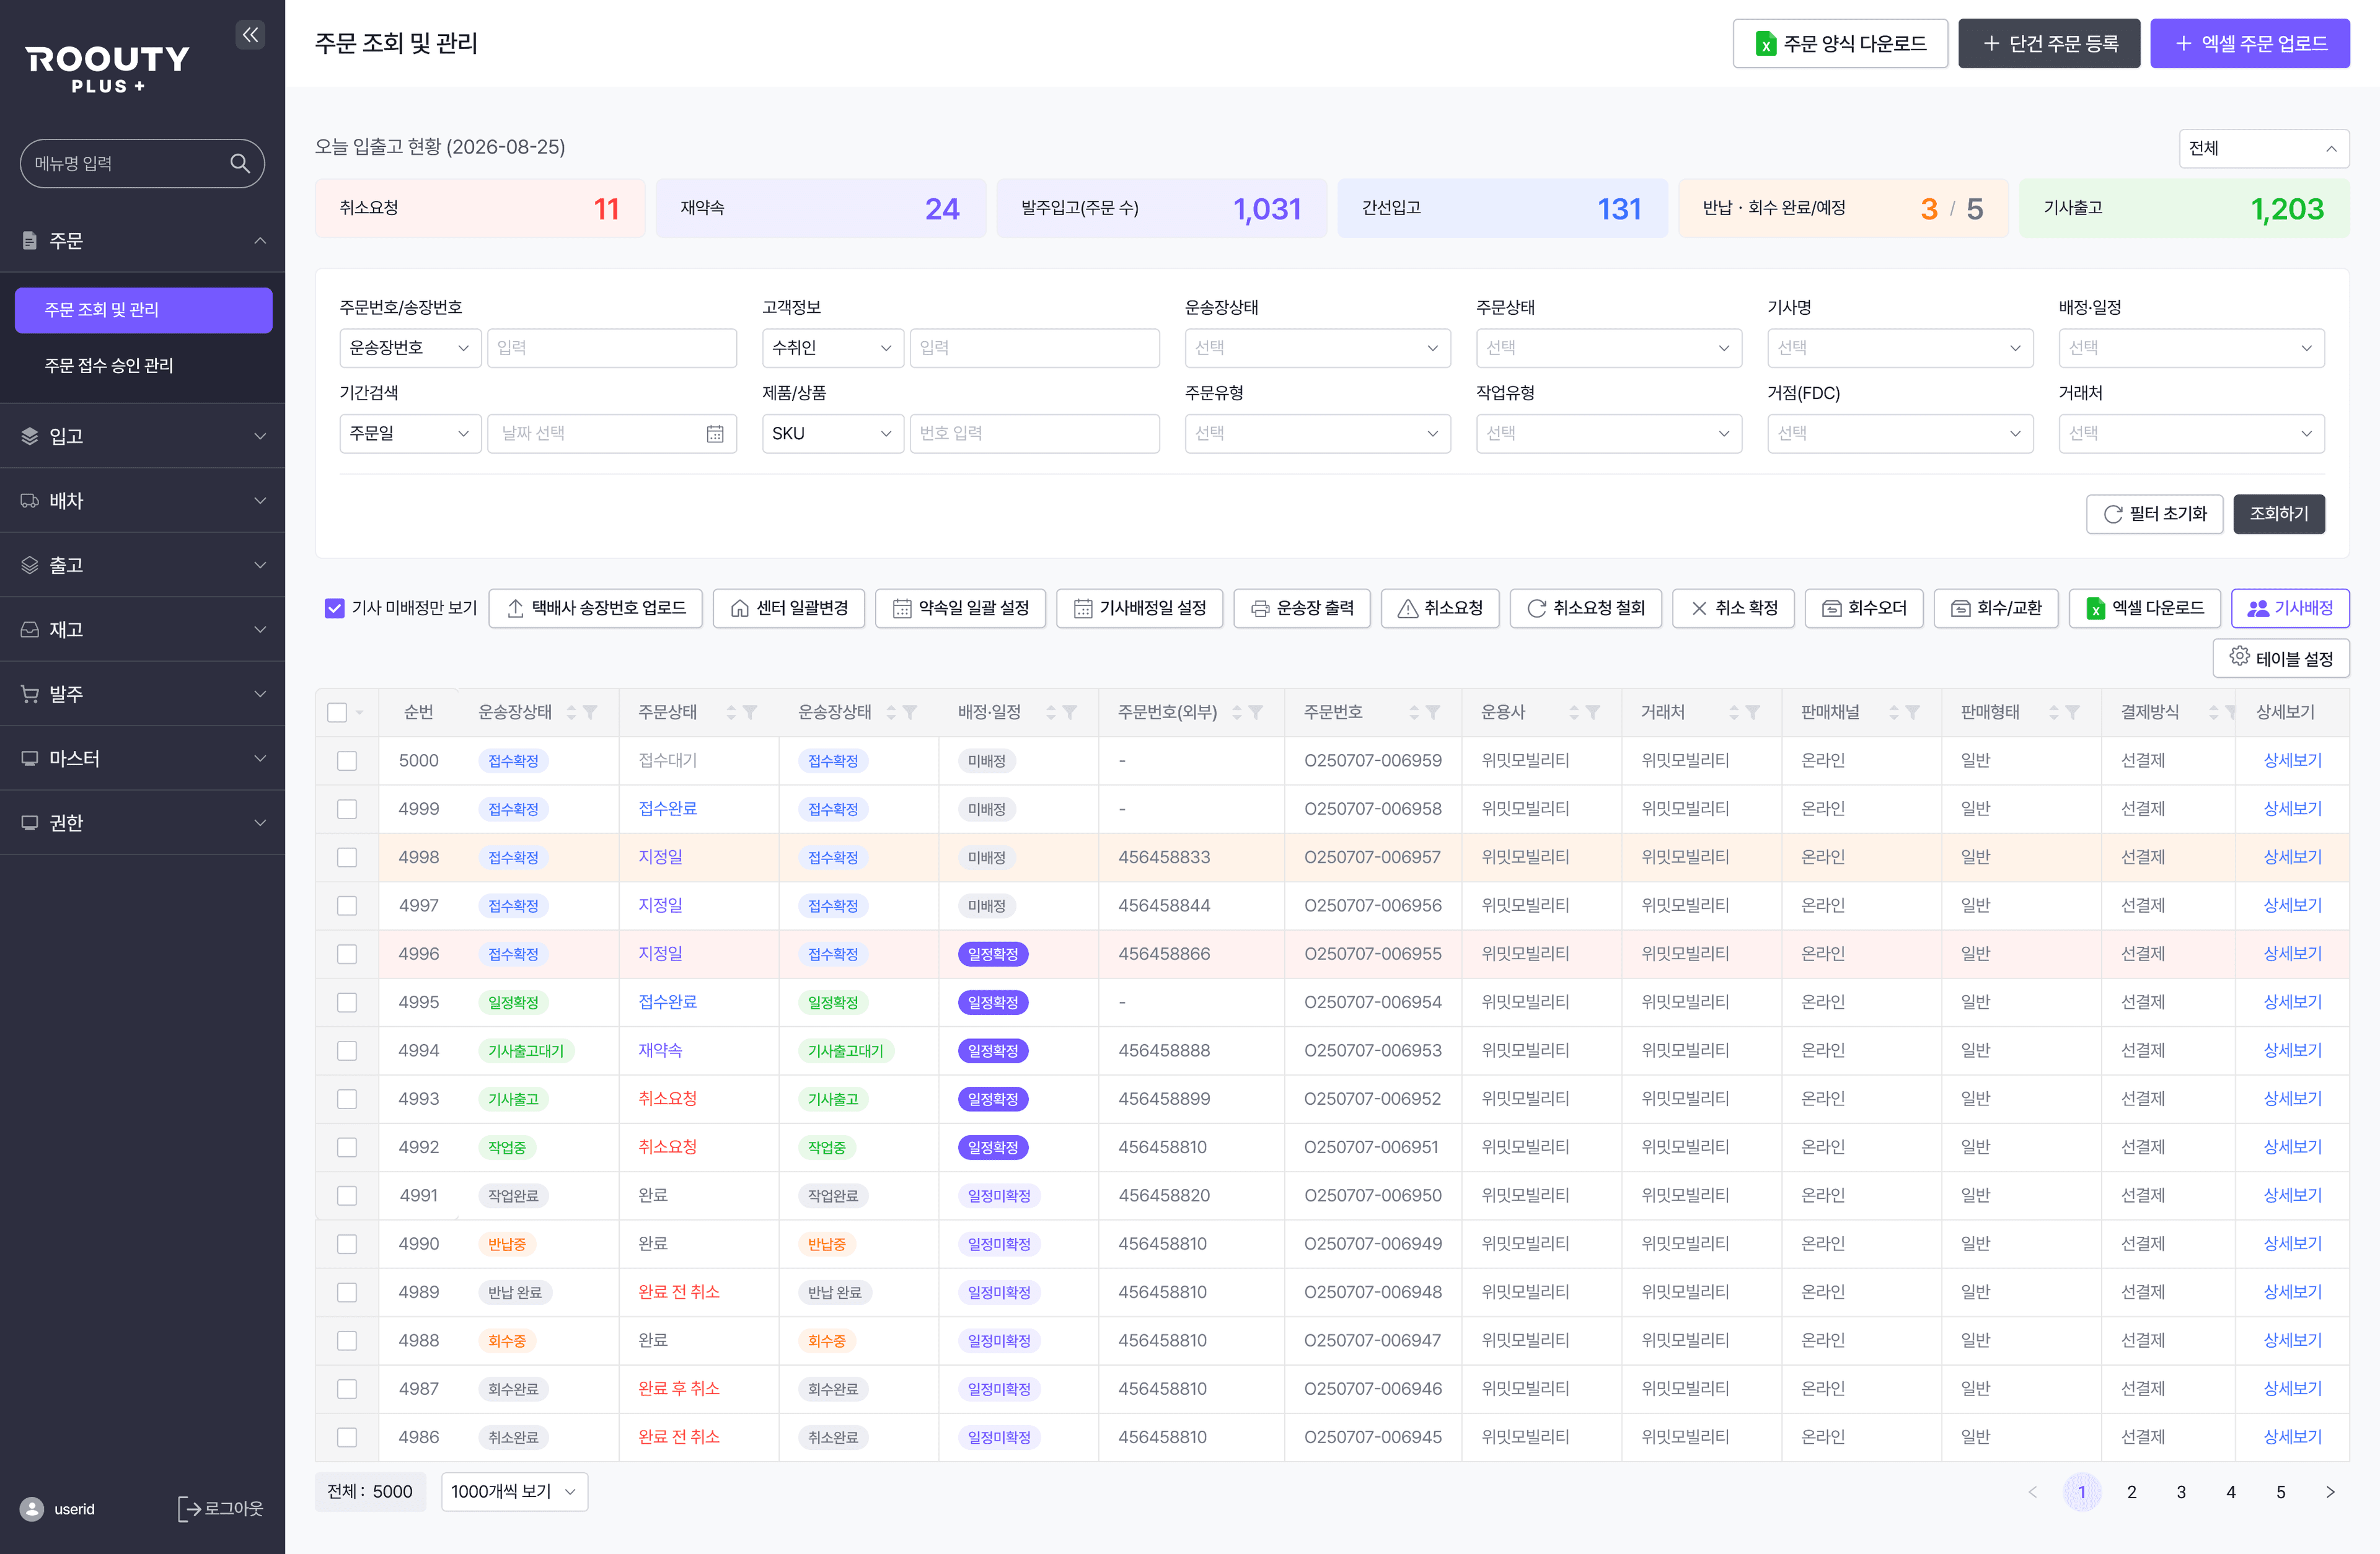Select row 4998 checkbox
The image size is (2380, 1554).
click(x=347, y=857)
